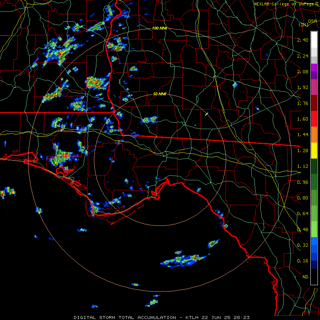Screen dimensions: 320x320
Task: Click the 50 NMI range ring label
Action: coord(160,94)
